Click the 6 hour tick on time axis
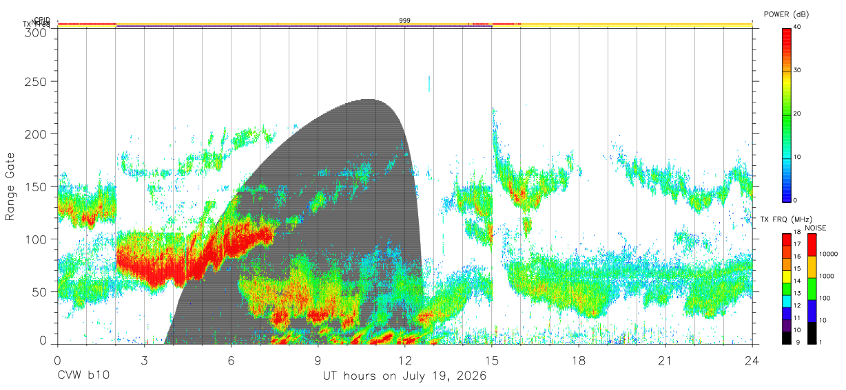Viewport: 846px width, 390px height. (231, 360)
